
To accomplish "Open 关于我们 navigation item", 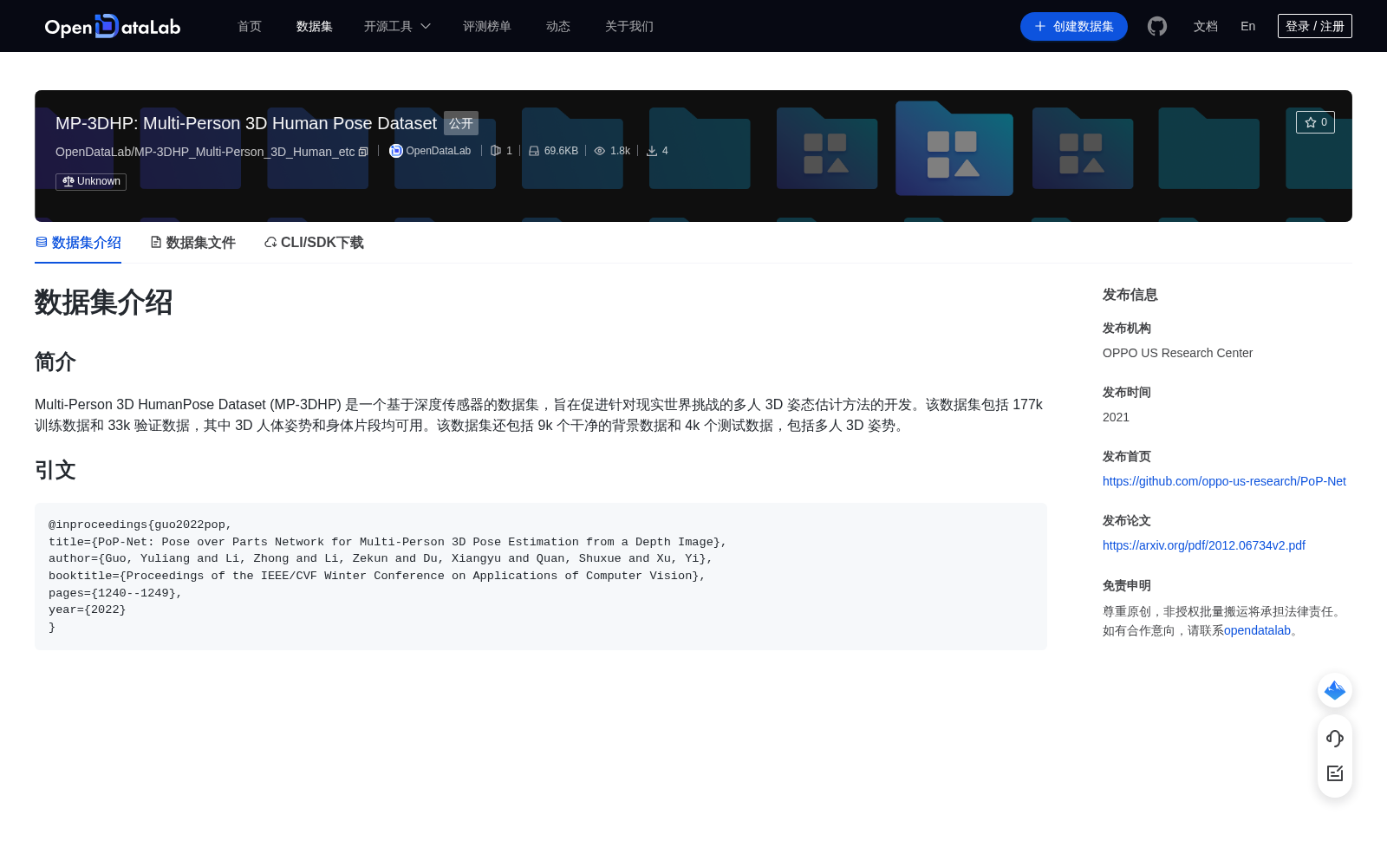I will click(x=629, y=26).
